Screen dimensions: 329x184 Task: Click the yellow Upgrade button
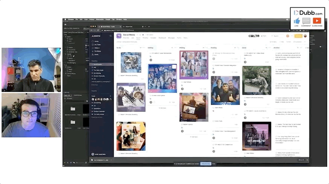click(x=298, y=36)
